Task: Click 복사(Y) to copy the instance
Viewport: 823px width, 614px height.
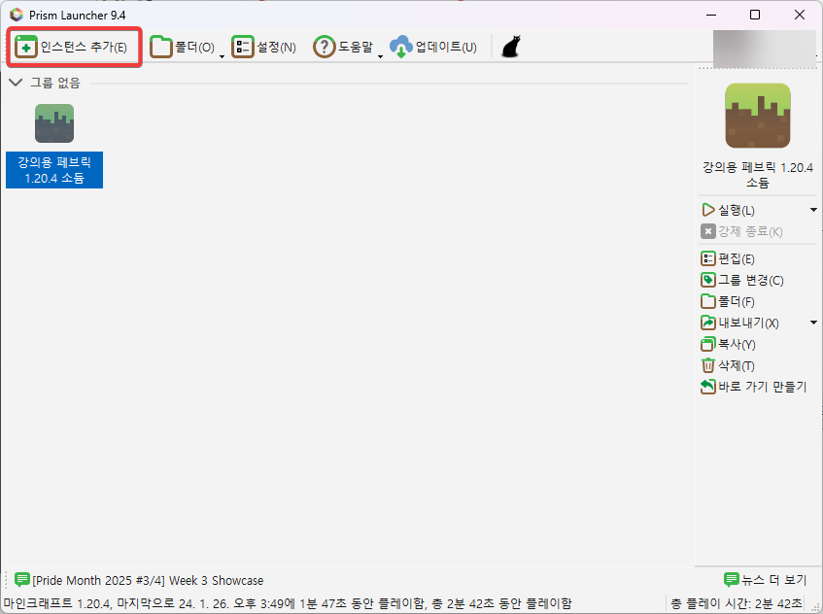Action: pos(728,344)
